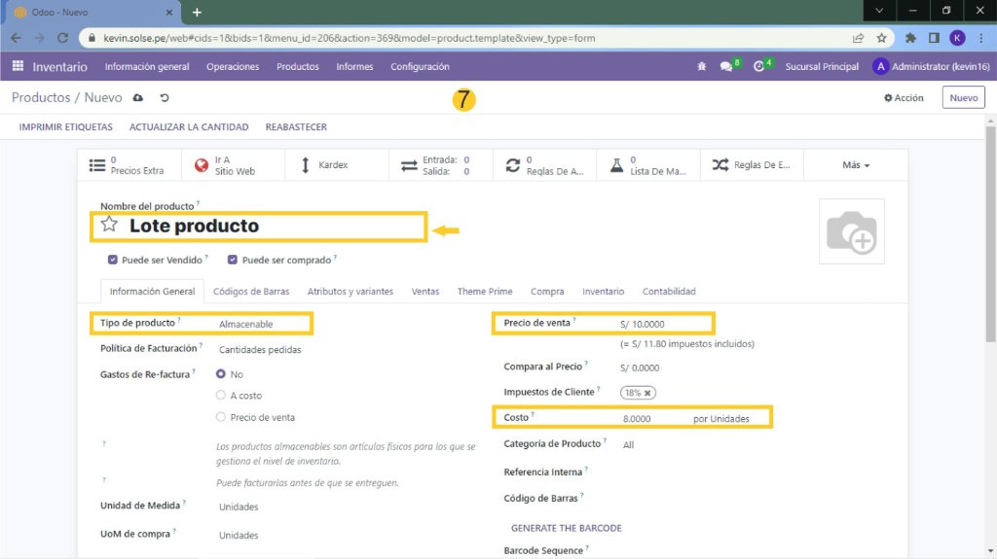Screen dimensions: 997x559
Task: Open the Acción dropdown menu
Action: 904,98
